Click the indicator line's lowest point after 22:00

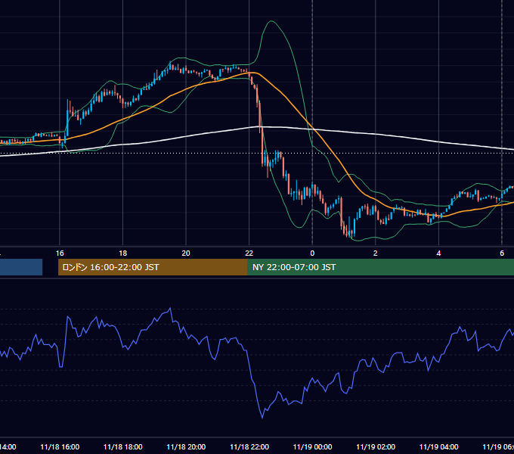[262, 418]
